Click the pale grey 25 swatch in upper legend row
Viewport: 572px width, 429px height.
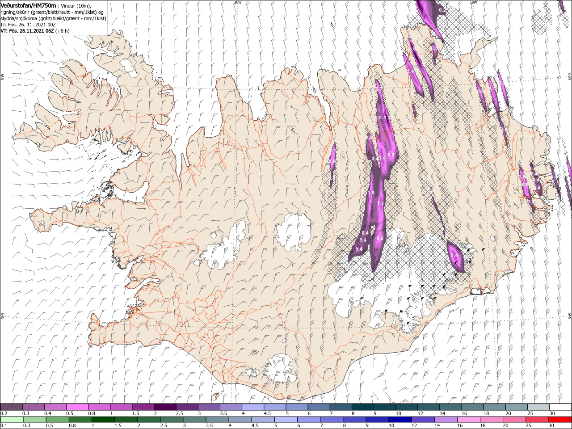click(x=538, y=407)
